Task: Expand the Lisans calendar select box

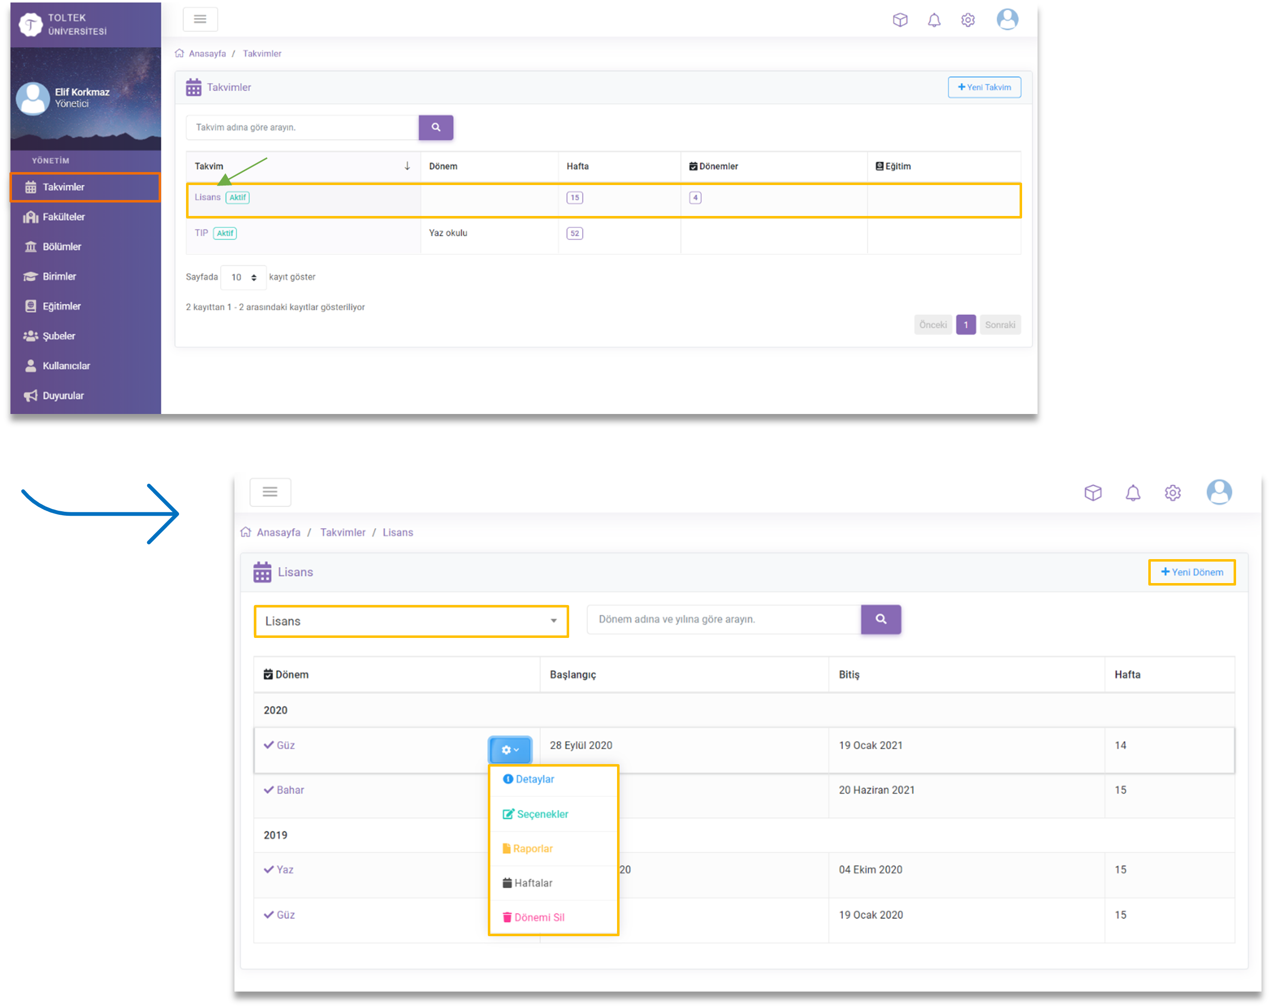Action: pos(411,621)
